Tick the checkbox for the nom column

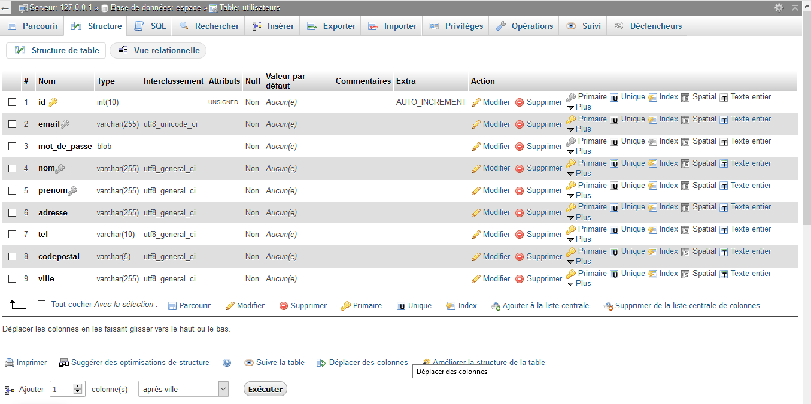point(12,169)
